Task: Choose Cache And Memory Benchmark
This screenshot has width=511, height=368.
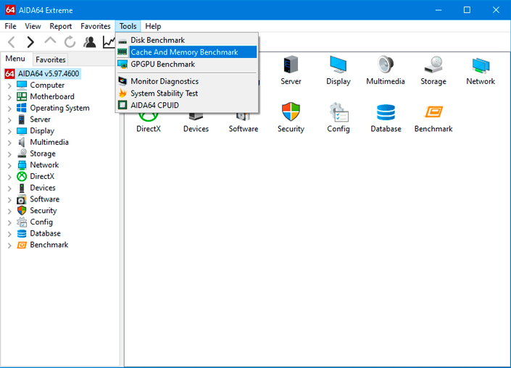Action: pyautogui.click(x=187, y=52)
